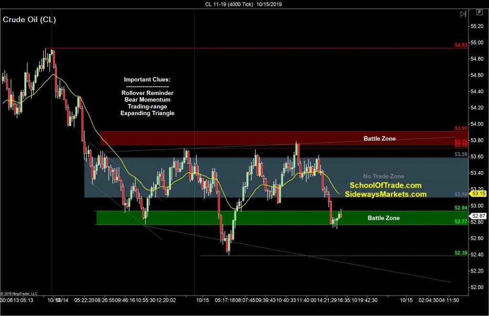Select the Battle Zone label in red zone
The height and width of the screenshot is (316, 489).
(380, 138)
